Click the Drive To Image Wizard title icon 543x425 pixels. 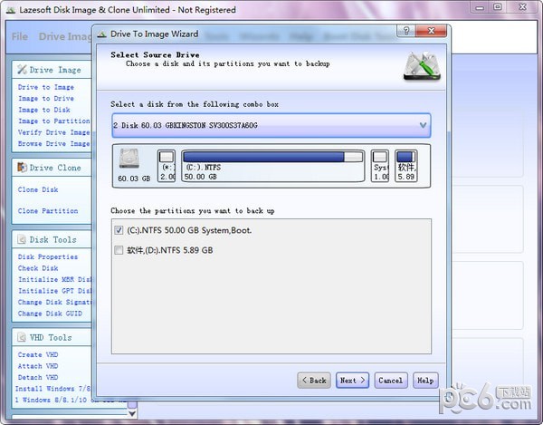click(x=101, y=34)
